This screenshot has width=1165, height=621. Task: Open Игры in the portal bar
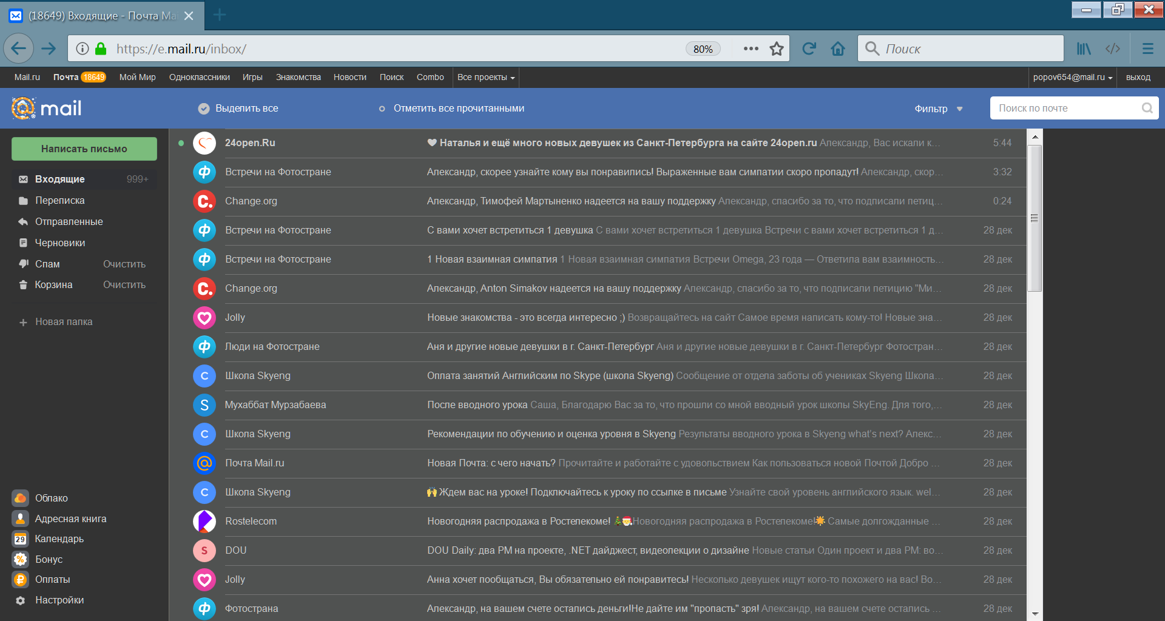[252, 77]
